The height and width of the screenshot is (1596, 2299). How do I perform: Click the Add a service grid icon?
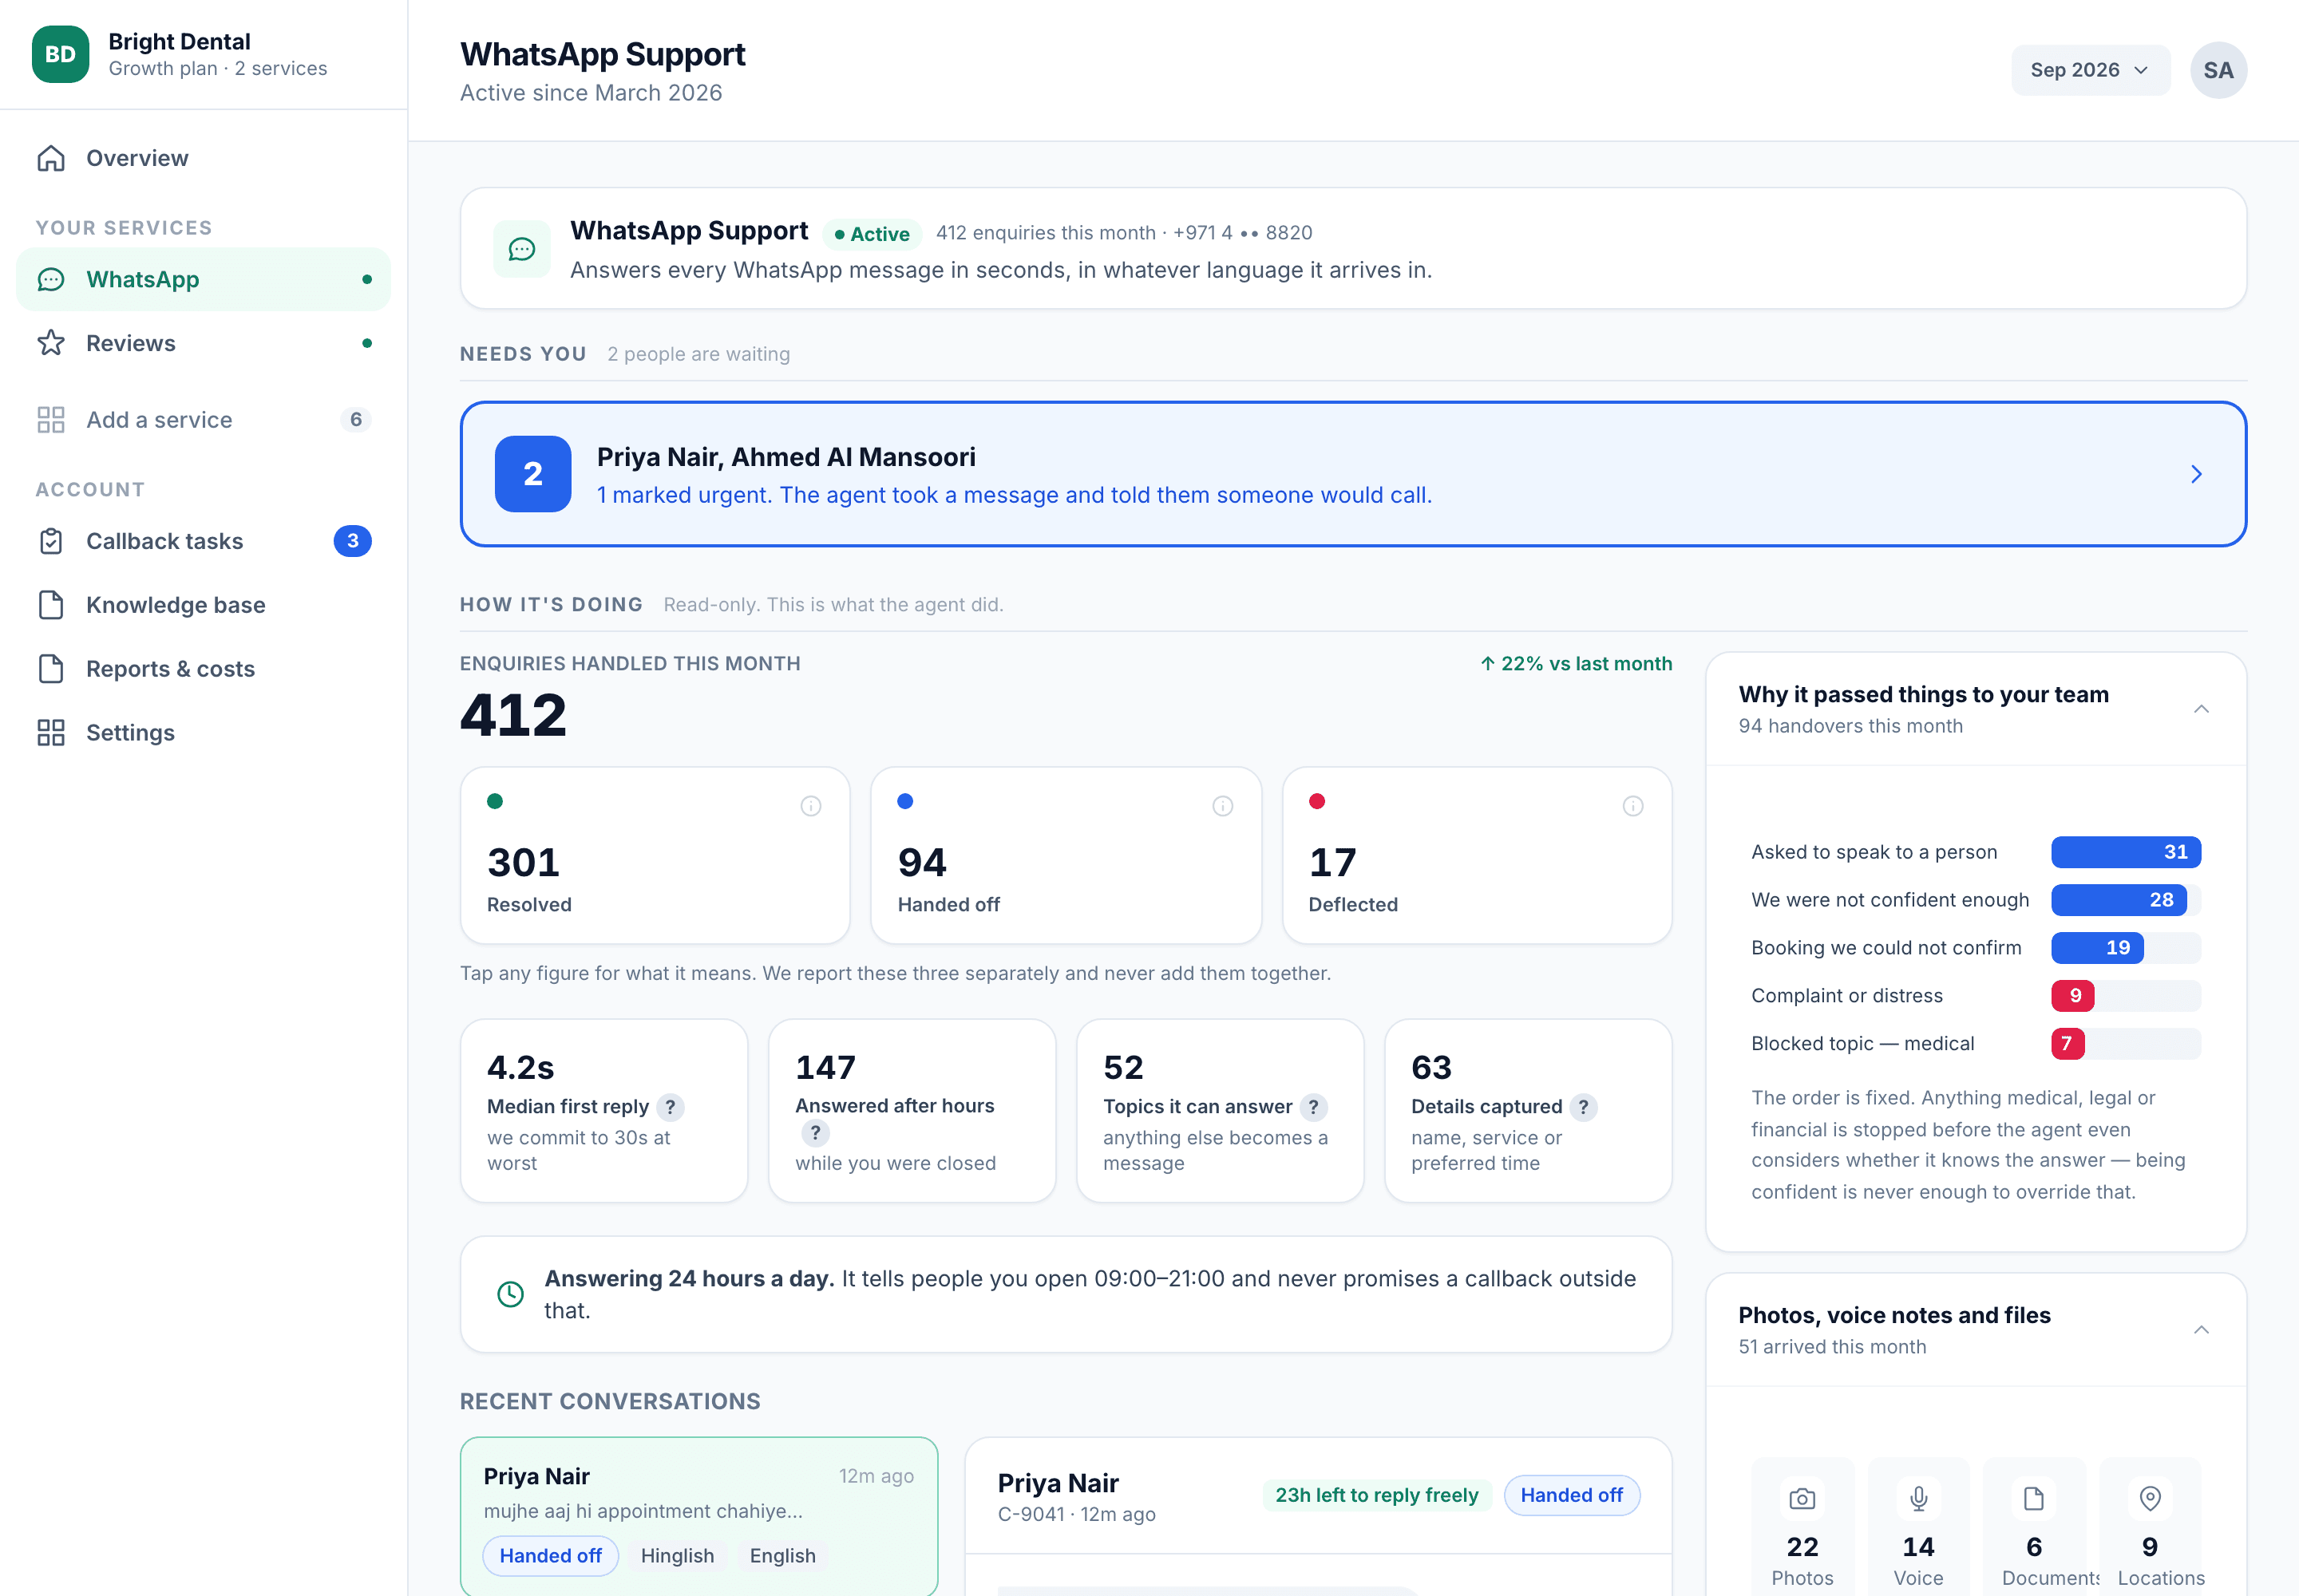click(x=51, y=420)
